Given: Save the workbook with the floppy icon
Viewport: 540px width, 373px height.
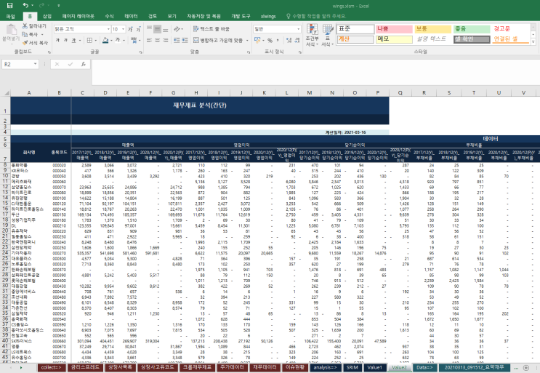Looking at the screenshot, I should 9,5.
